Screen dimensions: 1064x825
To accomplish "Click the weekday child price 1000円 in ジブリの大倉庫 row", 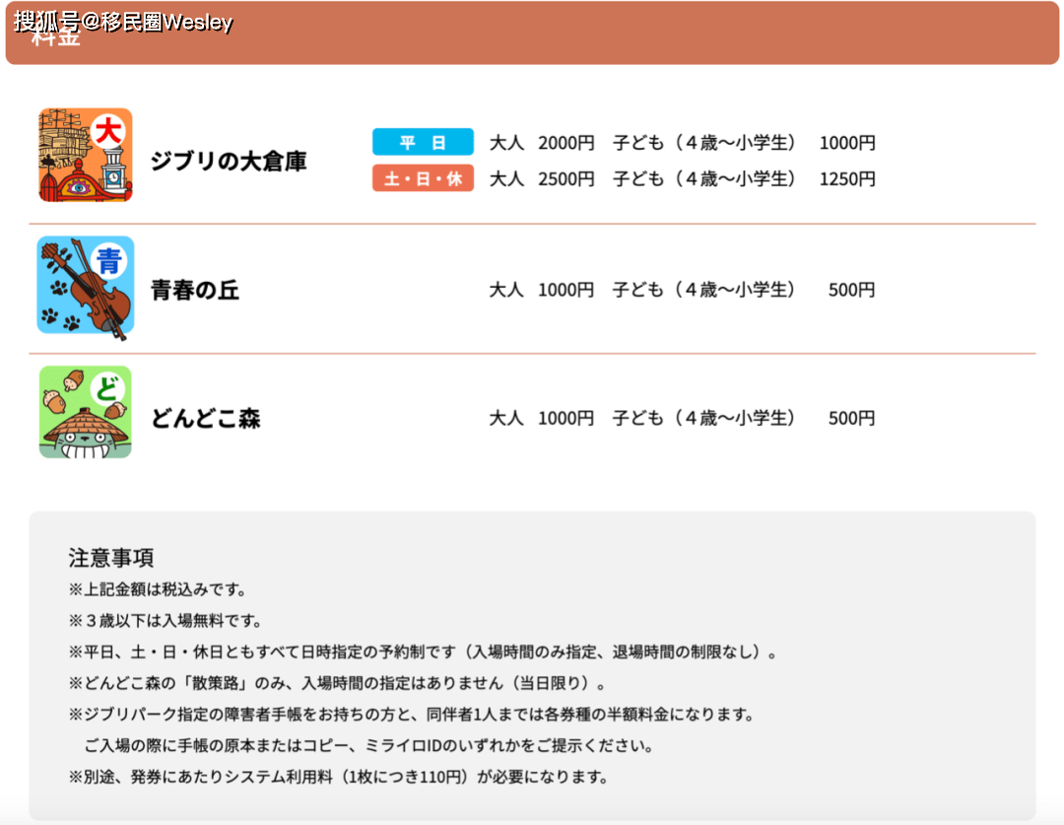I will 847,143.
